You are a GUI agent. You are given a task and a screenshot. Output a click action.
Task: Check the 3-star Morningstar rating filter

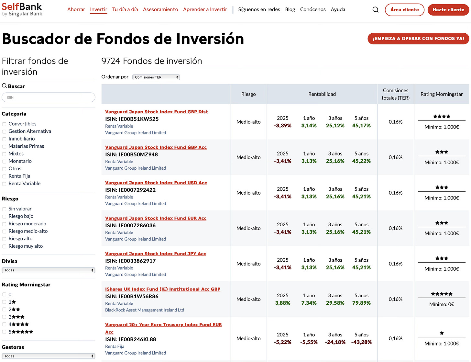tap(4, 317)
